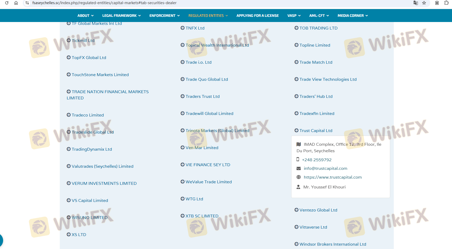Expand the ABOUT dropdown menu
Screen dimensions: 452x249
pyautogui.click(x=85, y=16)
